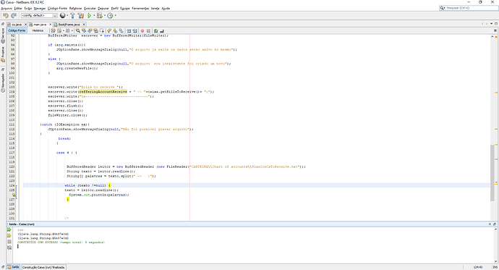Run the project with the green play icon
The image size is (499, 270).
pyautogui.click(x=90, y=15)
